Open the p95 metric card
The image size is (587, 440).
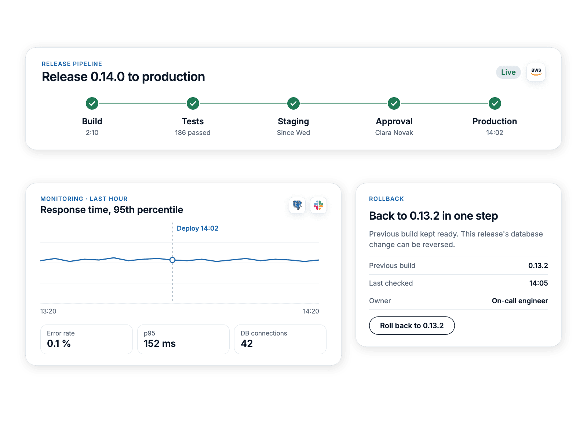[183, 339]
